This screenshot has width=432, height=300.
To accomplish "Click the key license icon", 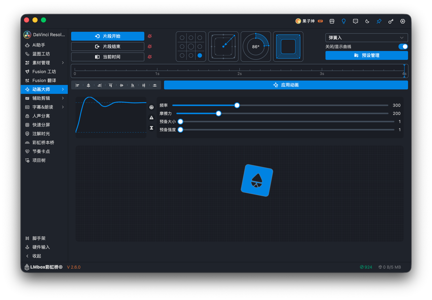I will click(391, 21).
